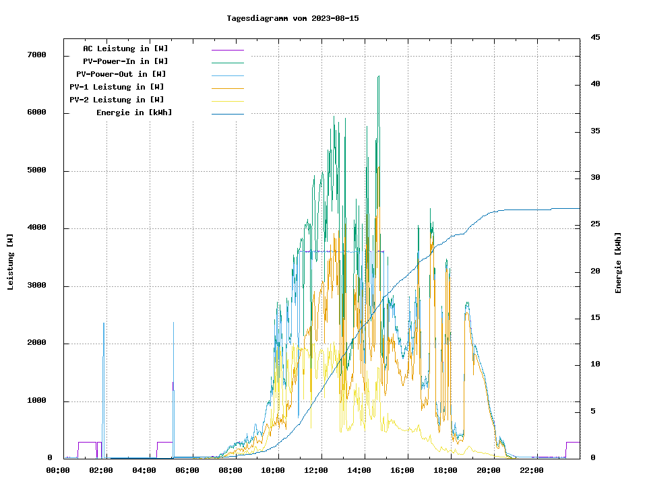Viewport: 647px width, 485px height.
Task: Click the 25 value on the right energy axis
Action: 595,224
